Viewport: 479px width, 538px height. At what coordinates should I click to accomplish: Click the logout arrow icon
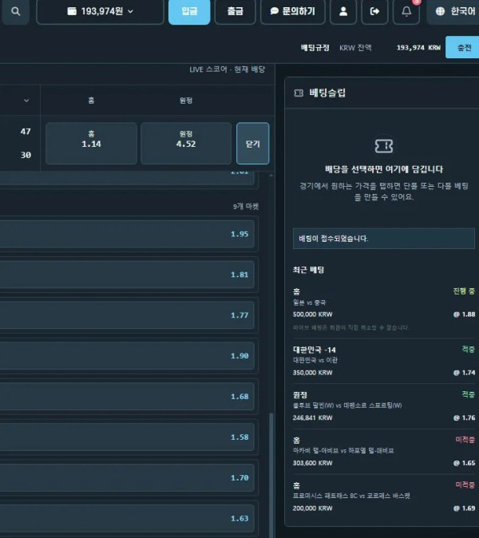[x=374, y=11]
